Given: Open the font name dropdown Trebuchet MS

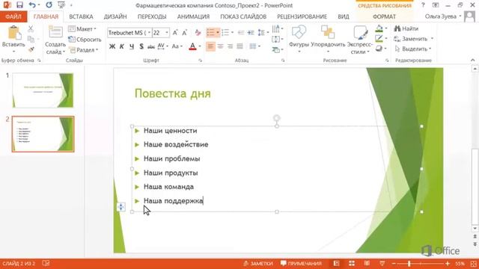Looking at the screenshot, I should 149,33.
